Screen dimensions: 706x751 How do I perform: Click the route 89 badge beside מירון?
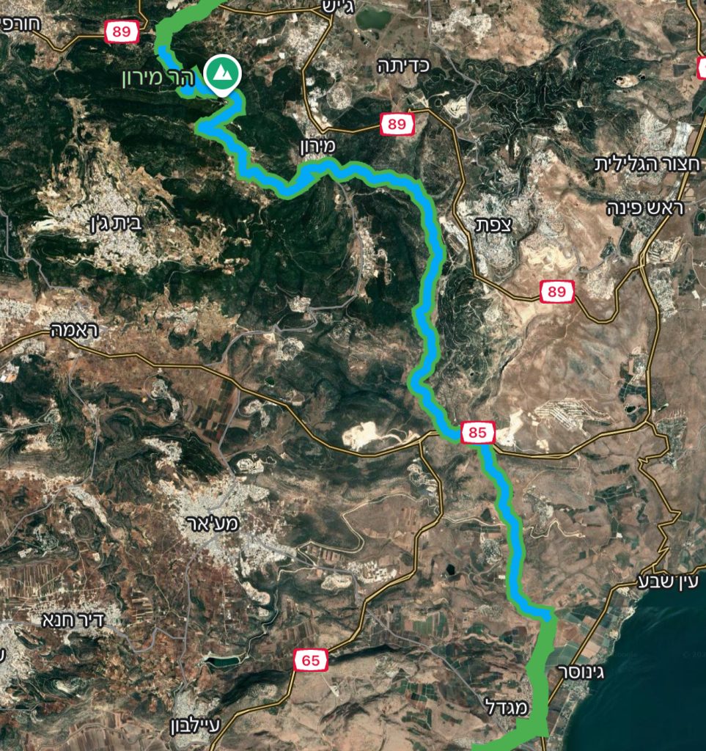click(x=397, y=125)
